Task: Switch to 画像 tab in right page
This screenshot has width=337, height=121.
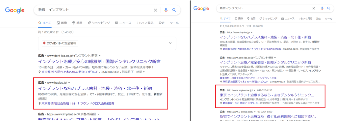Action: click(239, 19)
